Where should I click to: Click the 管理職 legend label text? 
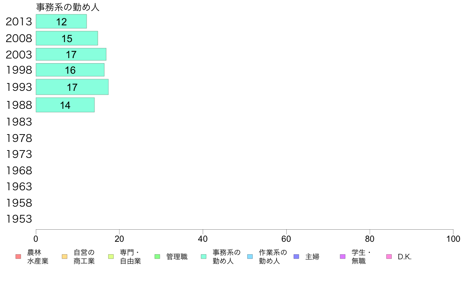177,257
